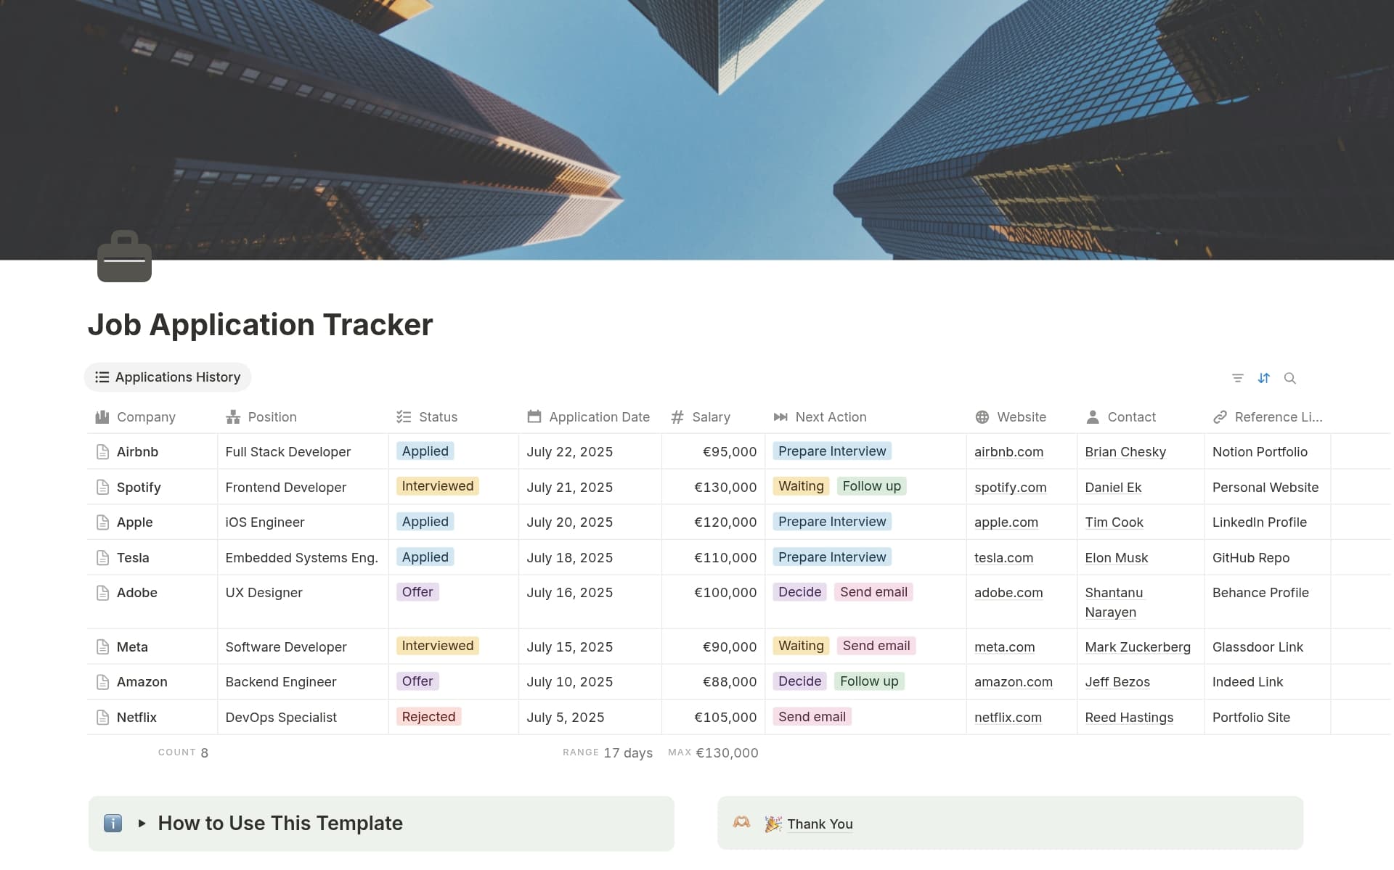Click the Rejected status tag for Netflix

click(428, 717)
